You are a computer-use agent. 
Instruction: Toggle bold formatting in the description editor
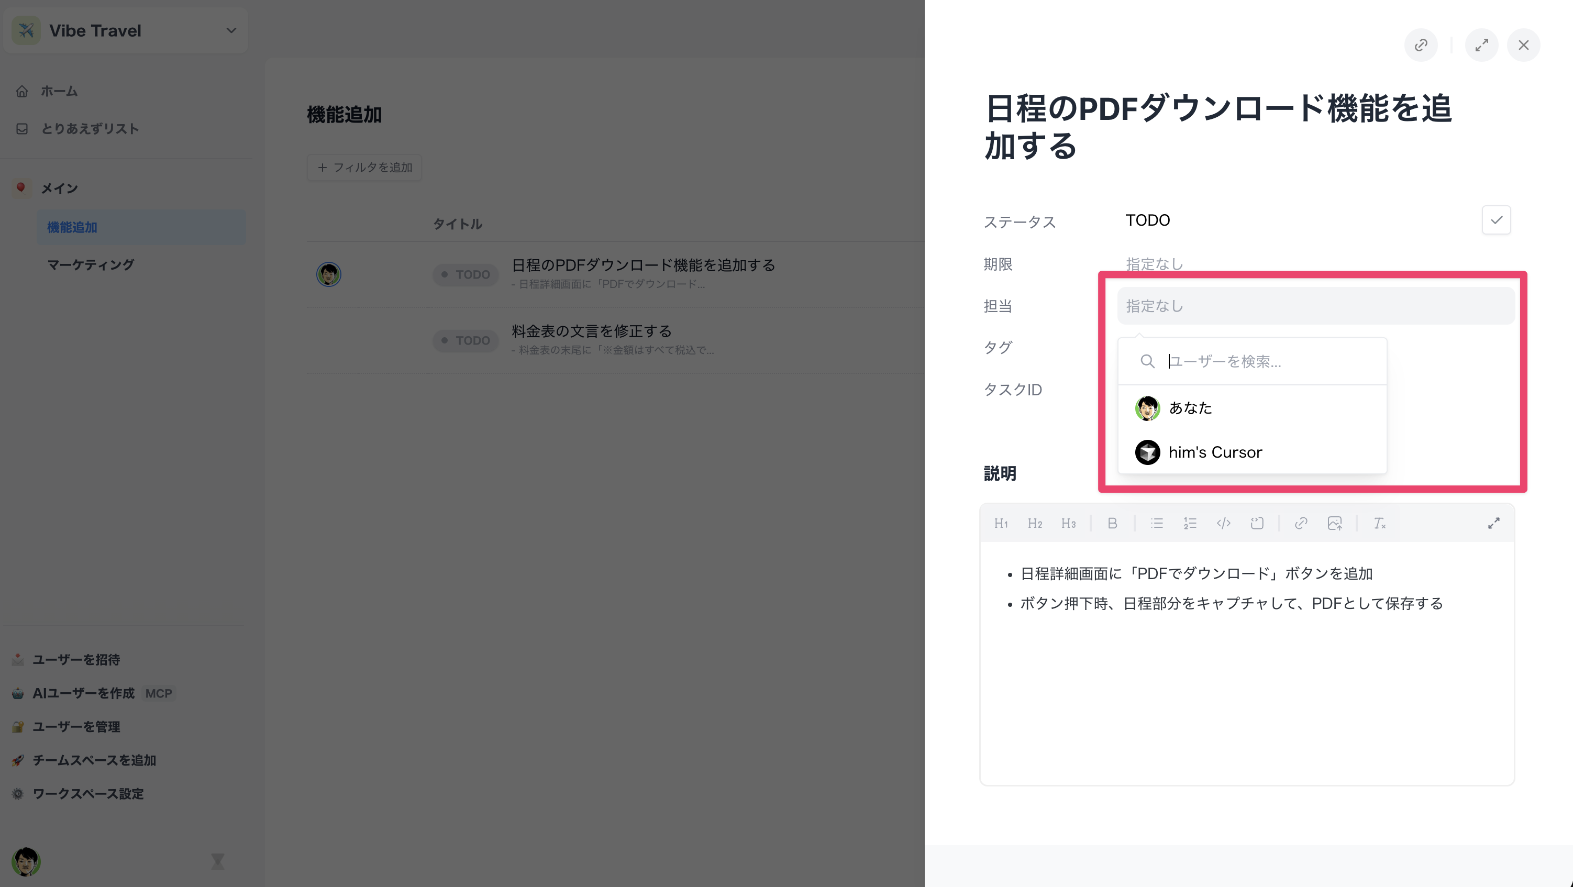click(1112, 523)
